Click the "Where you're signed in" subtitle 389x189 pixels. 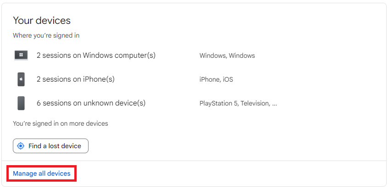46,35
